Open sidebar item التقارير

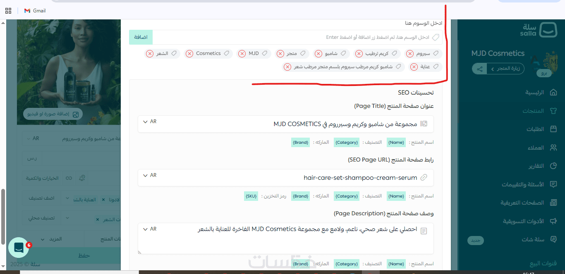pyautogui.click(x=536, y=166)
